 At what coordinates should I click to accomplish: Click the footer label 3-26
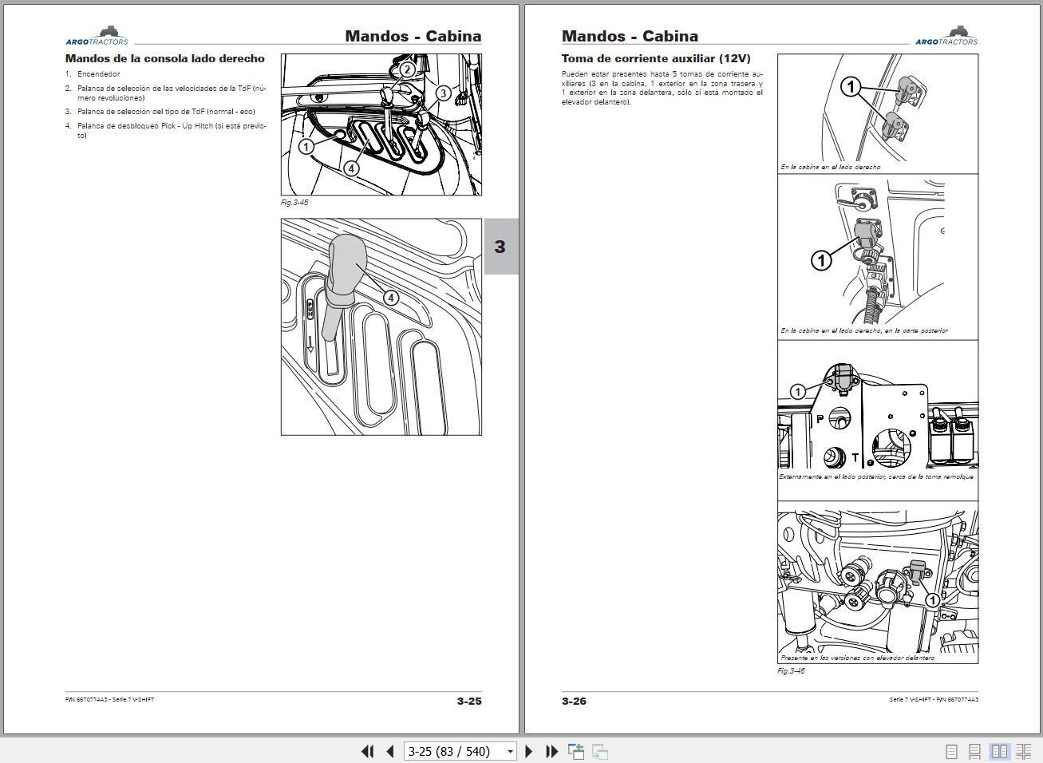[573, 701]
